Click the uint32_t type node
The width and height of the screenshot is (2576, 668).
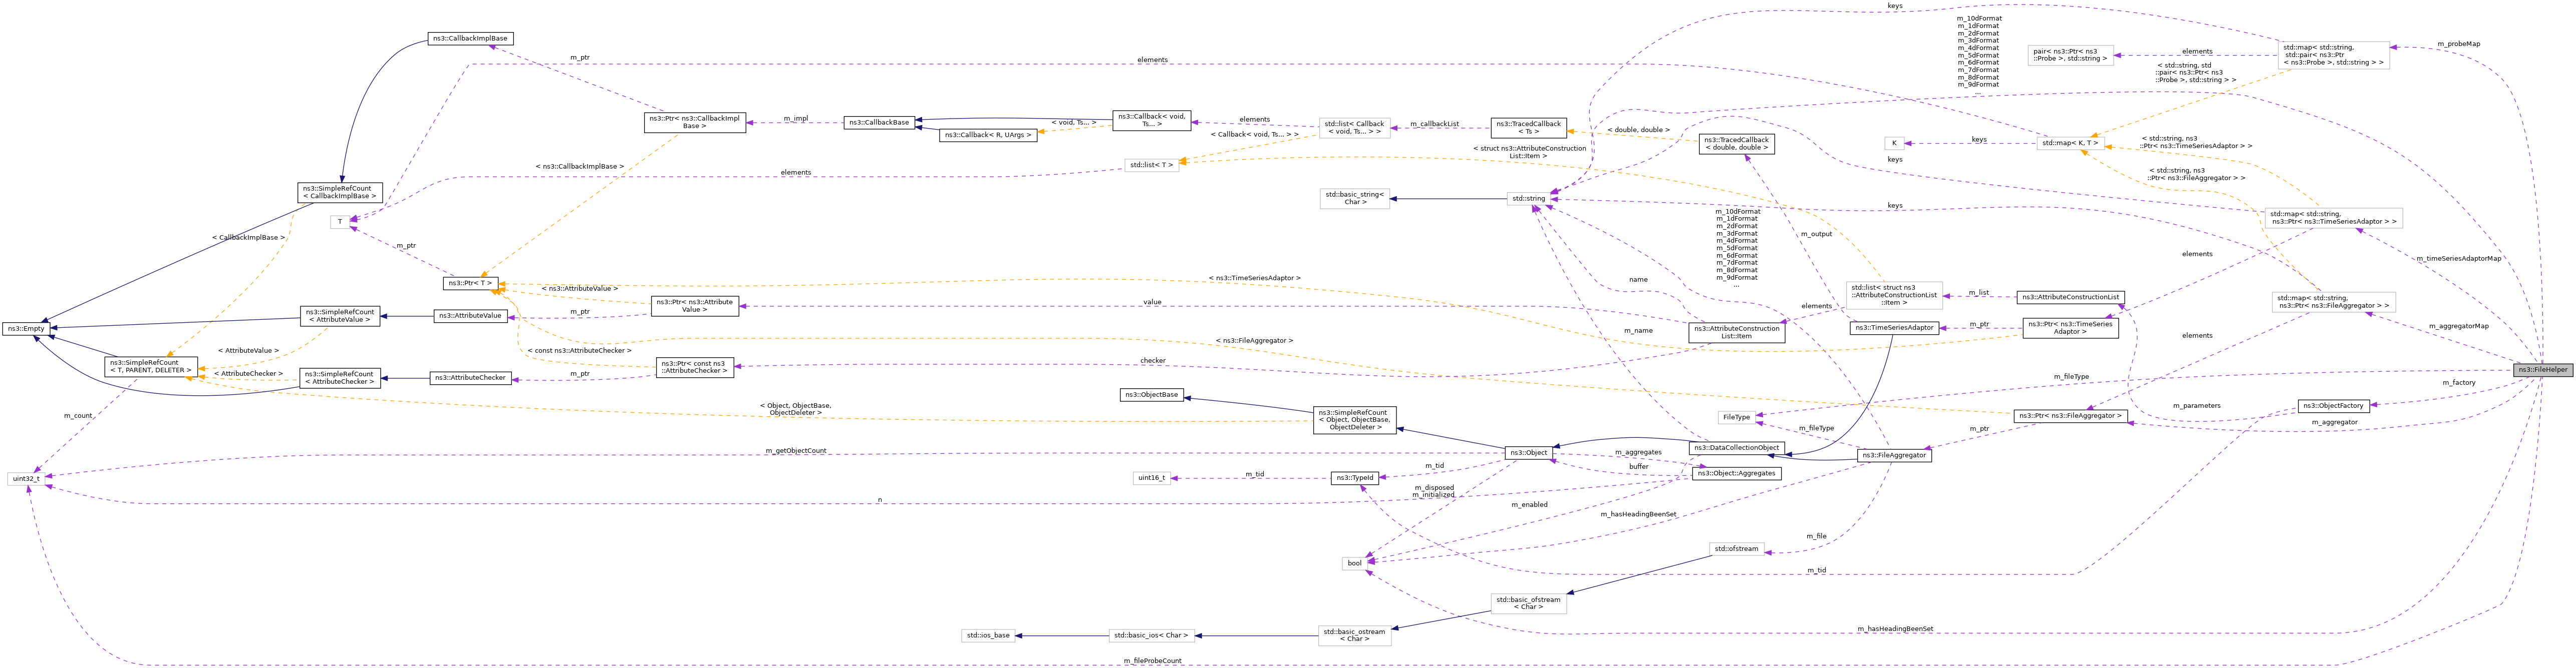(26, 478)
